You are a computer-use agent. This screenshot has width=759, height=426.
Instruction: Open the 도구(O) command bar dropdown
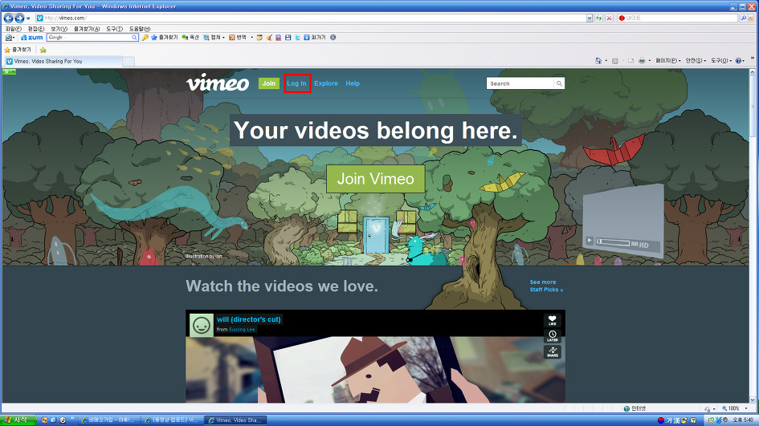click(721, 61)
